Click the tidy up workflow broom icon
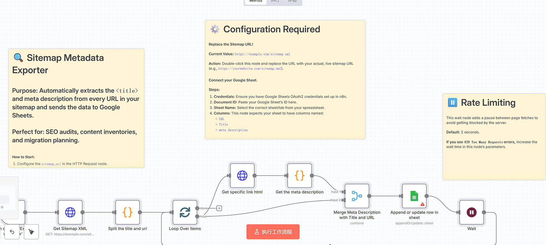This screenshot has height=245, width=546. (31, 232)
